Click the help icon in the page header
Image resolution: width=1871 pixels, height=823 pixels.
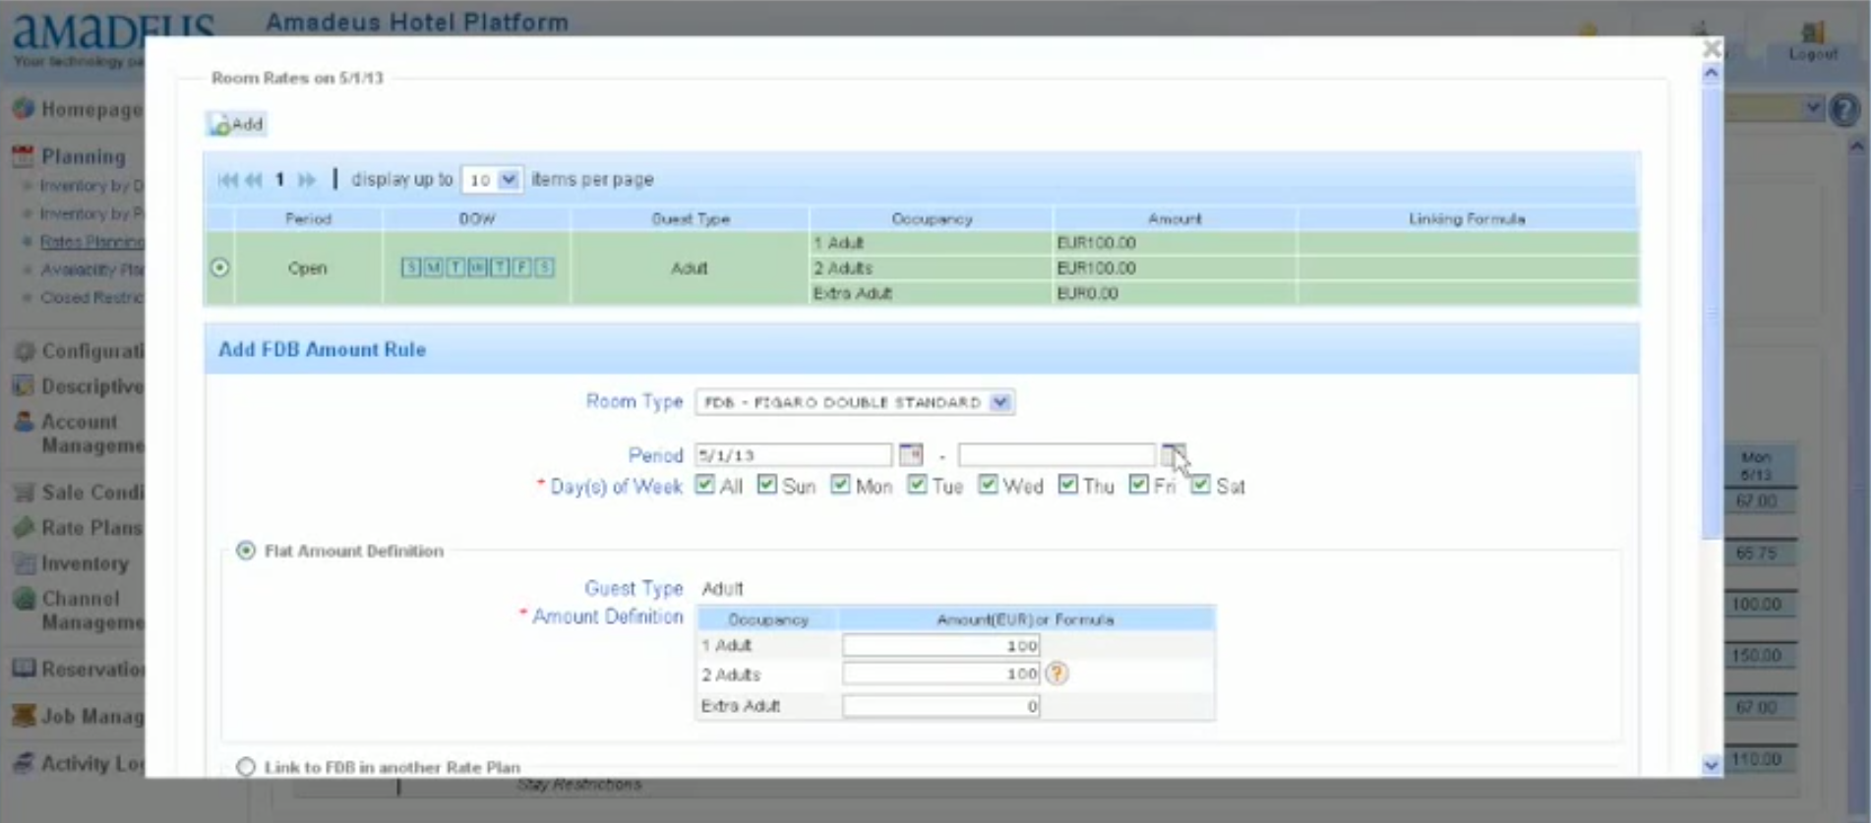point(1844,108)
